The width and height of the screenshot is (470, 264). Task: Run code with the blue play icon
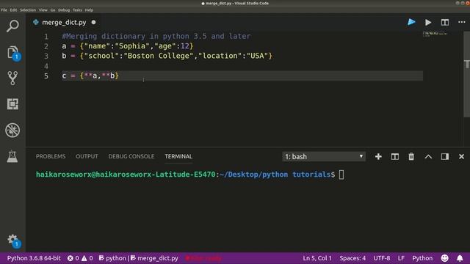[411, 22]
